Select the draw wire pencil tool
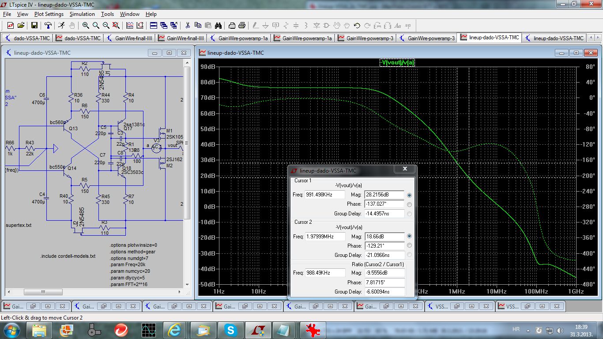This screenshot has width=603, height=339. pyautogui.click(x=256, y=26)
